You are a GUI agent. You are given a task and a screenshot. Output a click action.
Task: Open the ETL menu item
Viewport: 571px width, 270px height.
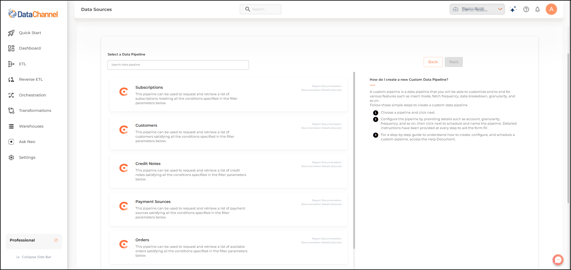pos(23,64)
